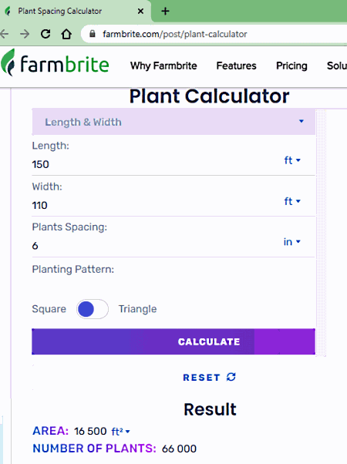Toggle planting pattern Square/Triangle switch
Image resolution: width=347 pixels, height=464 pixels.
point(93,309)
